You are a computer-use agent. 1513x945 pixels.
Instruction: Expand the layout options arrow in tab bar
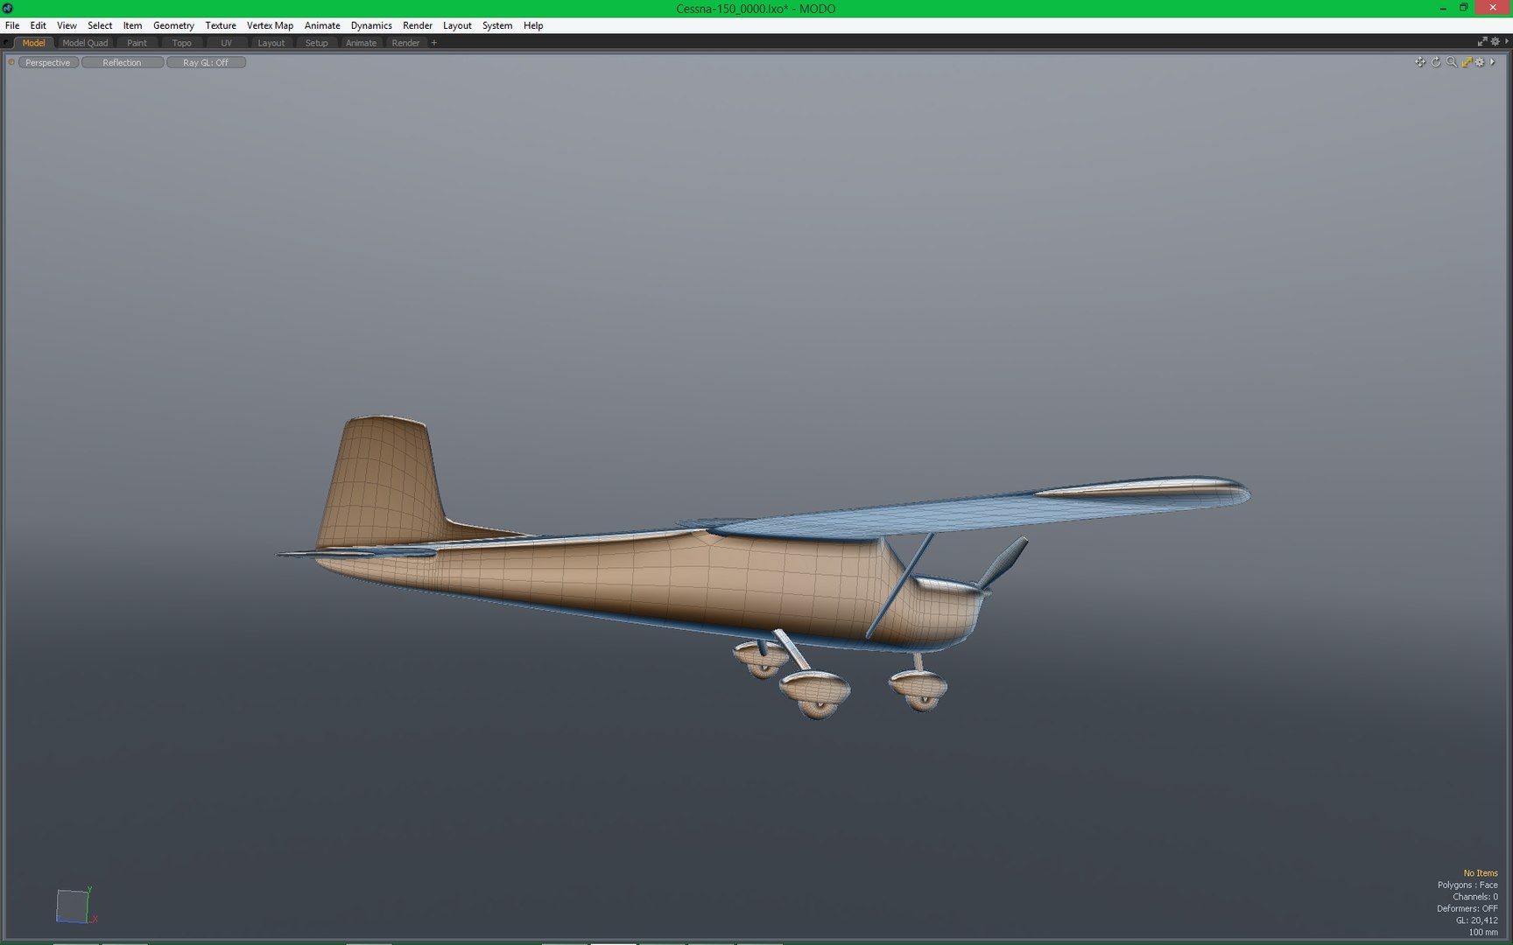tap(1507, 42)
